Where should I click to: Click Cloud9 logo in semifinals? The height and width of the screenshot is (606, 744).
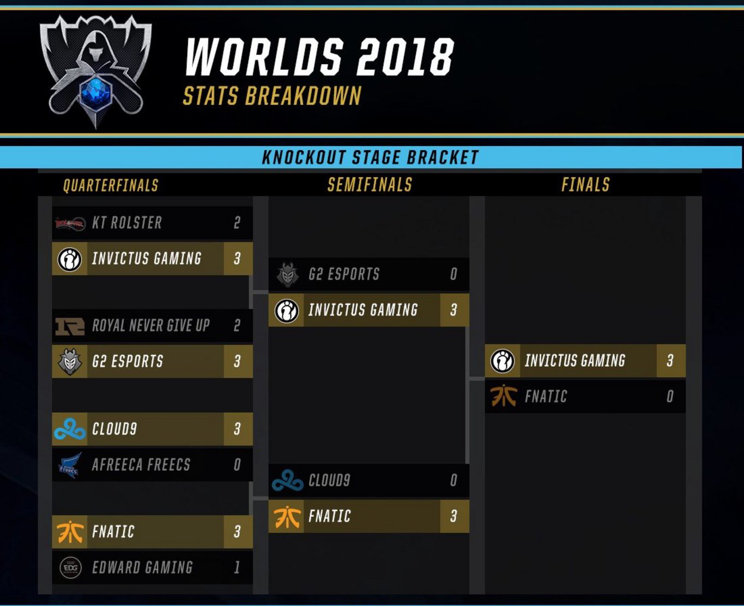coord(287,480)
